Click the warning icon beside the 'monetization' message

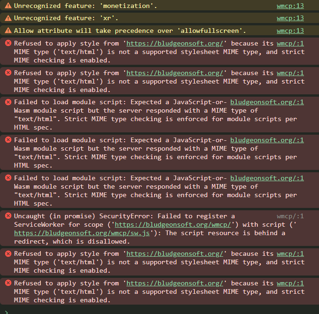[8, 6]
